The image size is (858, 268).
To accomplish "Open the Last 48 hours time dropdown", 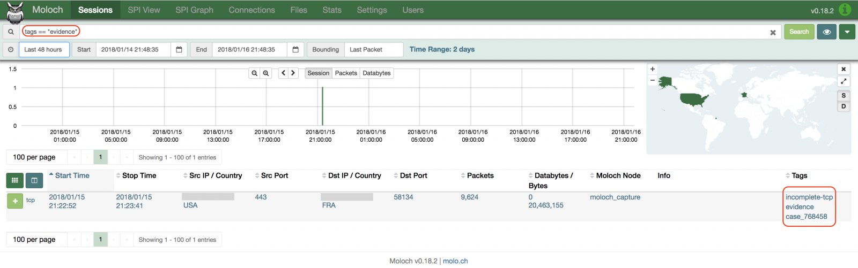I will 43,49.
